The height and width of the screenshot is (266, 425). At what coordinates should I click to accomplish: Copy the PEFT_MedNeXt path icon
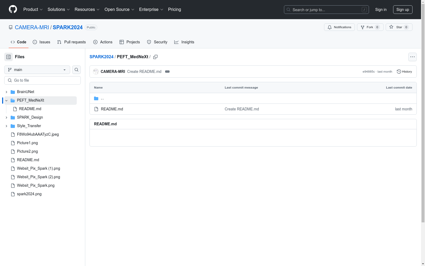[155, 57]
